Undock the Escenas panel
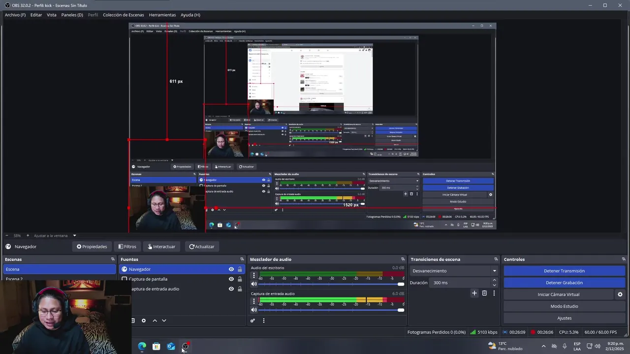This screenshot has width=630, height=354. [x=113, y=259]
